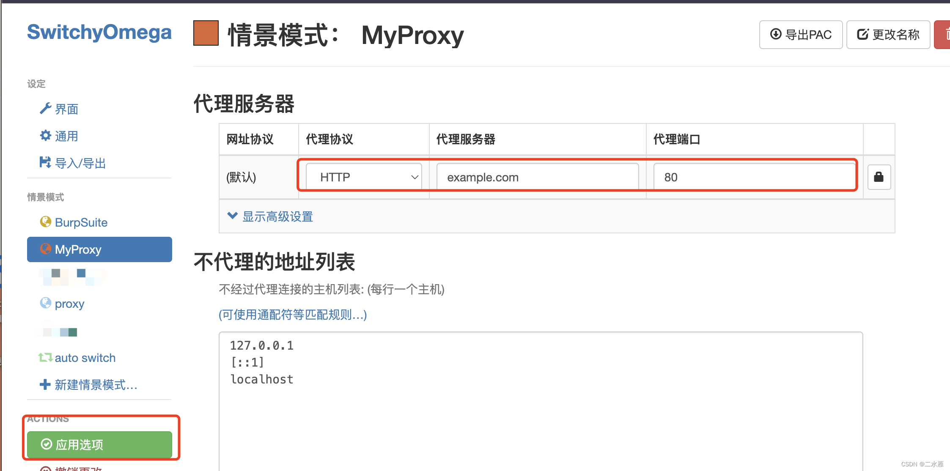Click the auto switch retweet icon
Screen dimensions: 950x471
(45, 357)
